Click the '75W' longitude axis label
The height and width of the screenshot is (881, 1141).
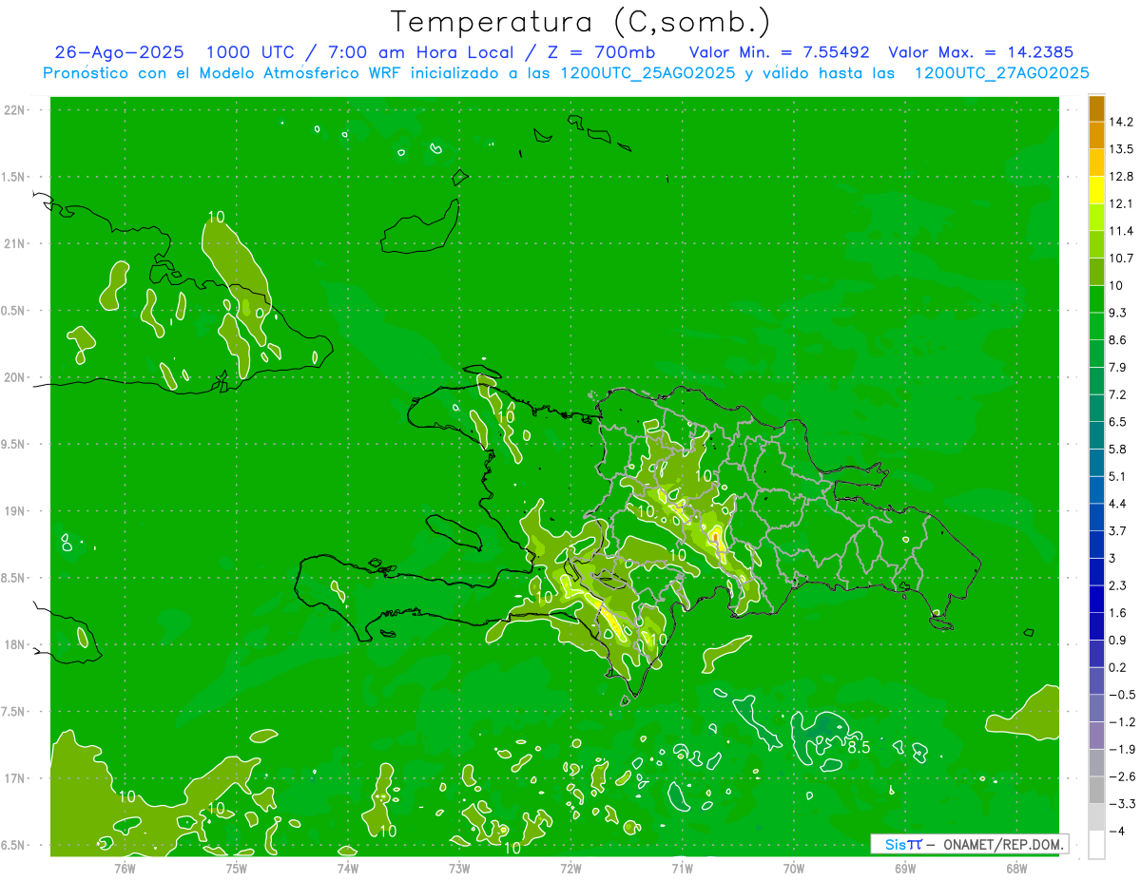point(237,868)
